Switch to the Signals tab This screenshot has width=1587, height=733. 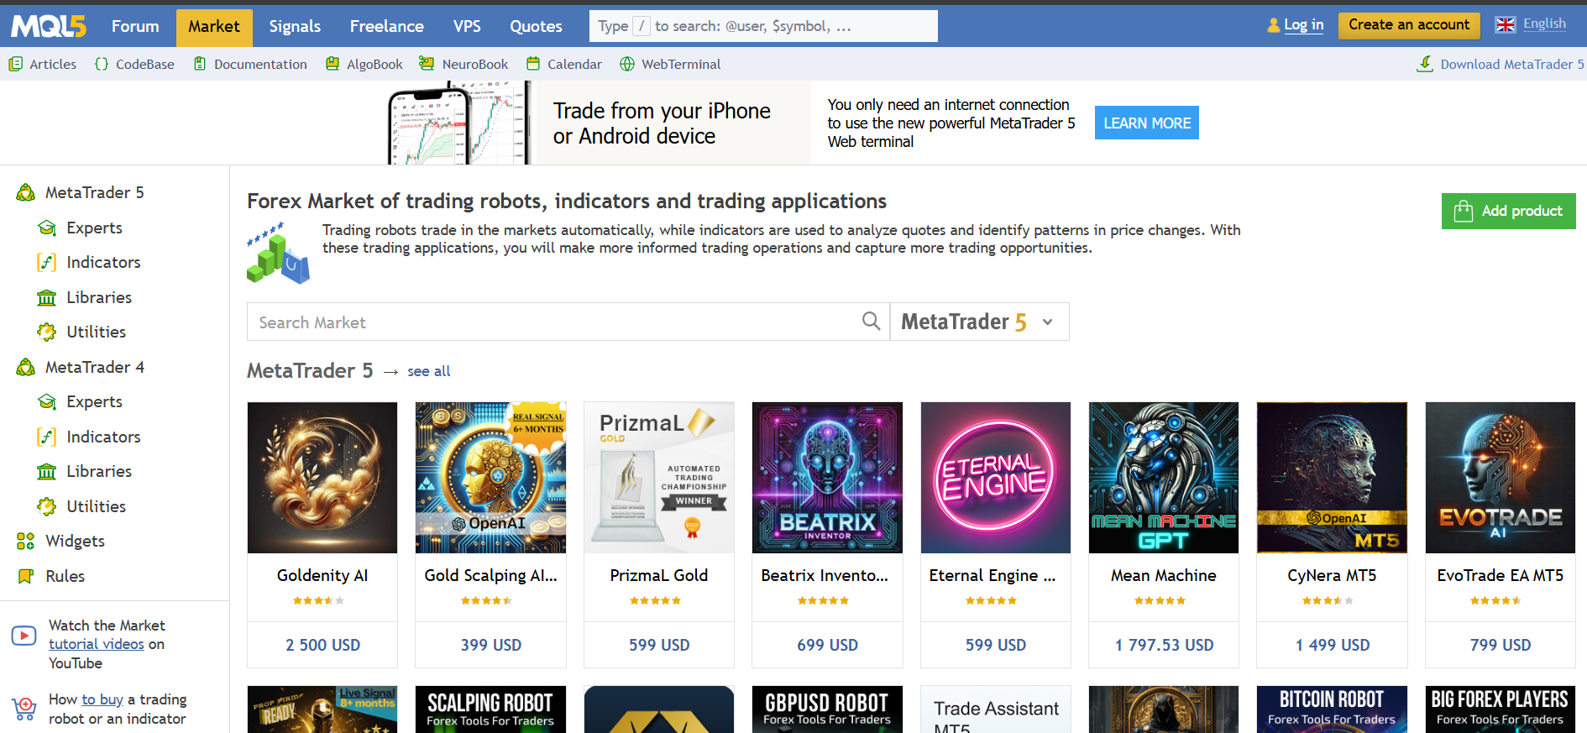coord(295,26)
